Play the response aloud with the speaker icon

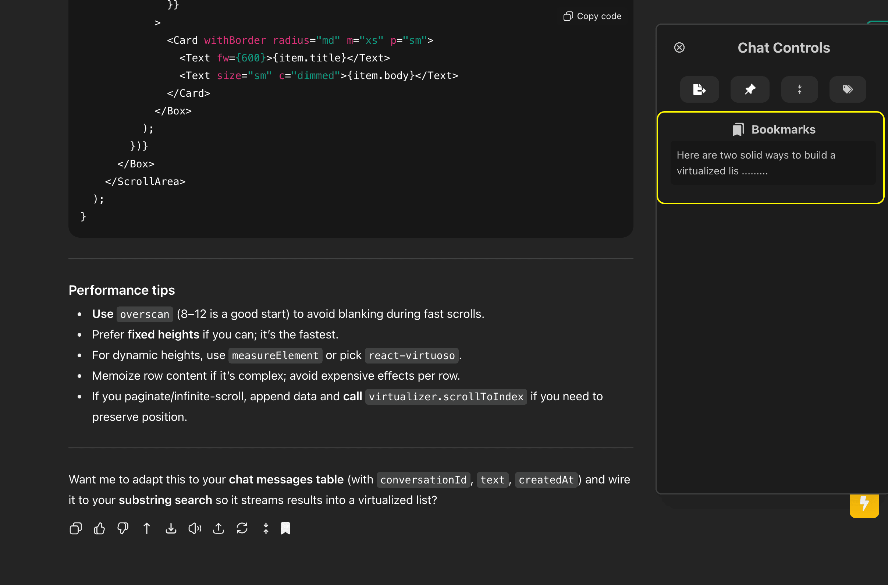(x=195, y=528)
